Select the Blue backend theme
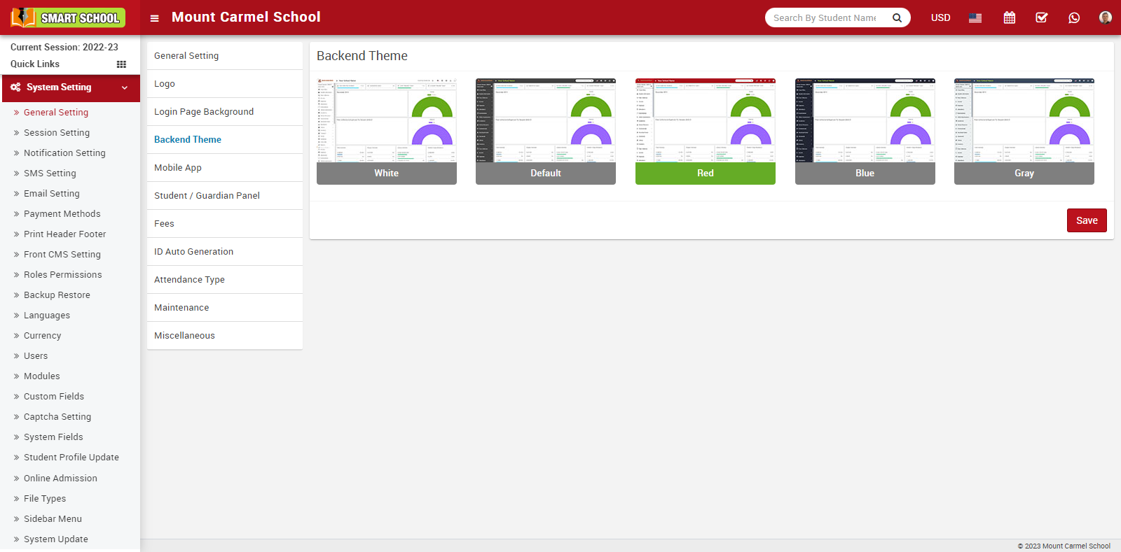The height and width of the screenshot is (552, 1121). point(865,132)
